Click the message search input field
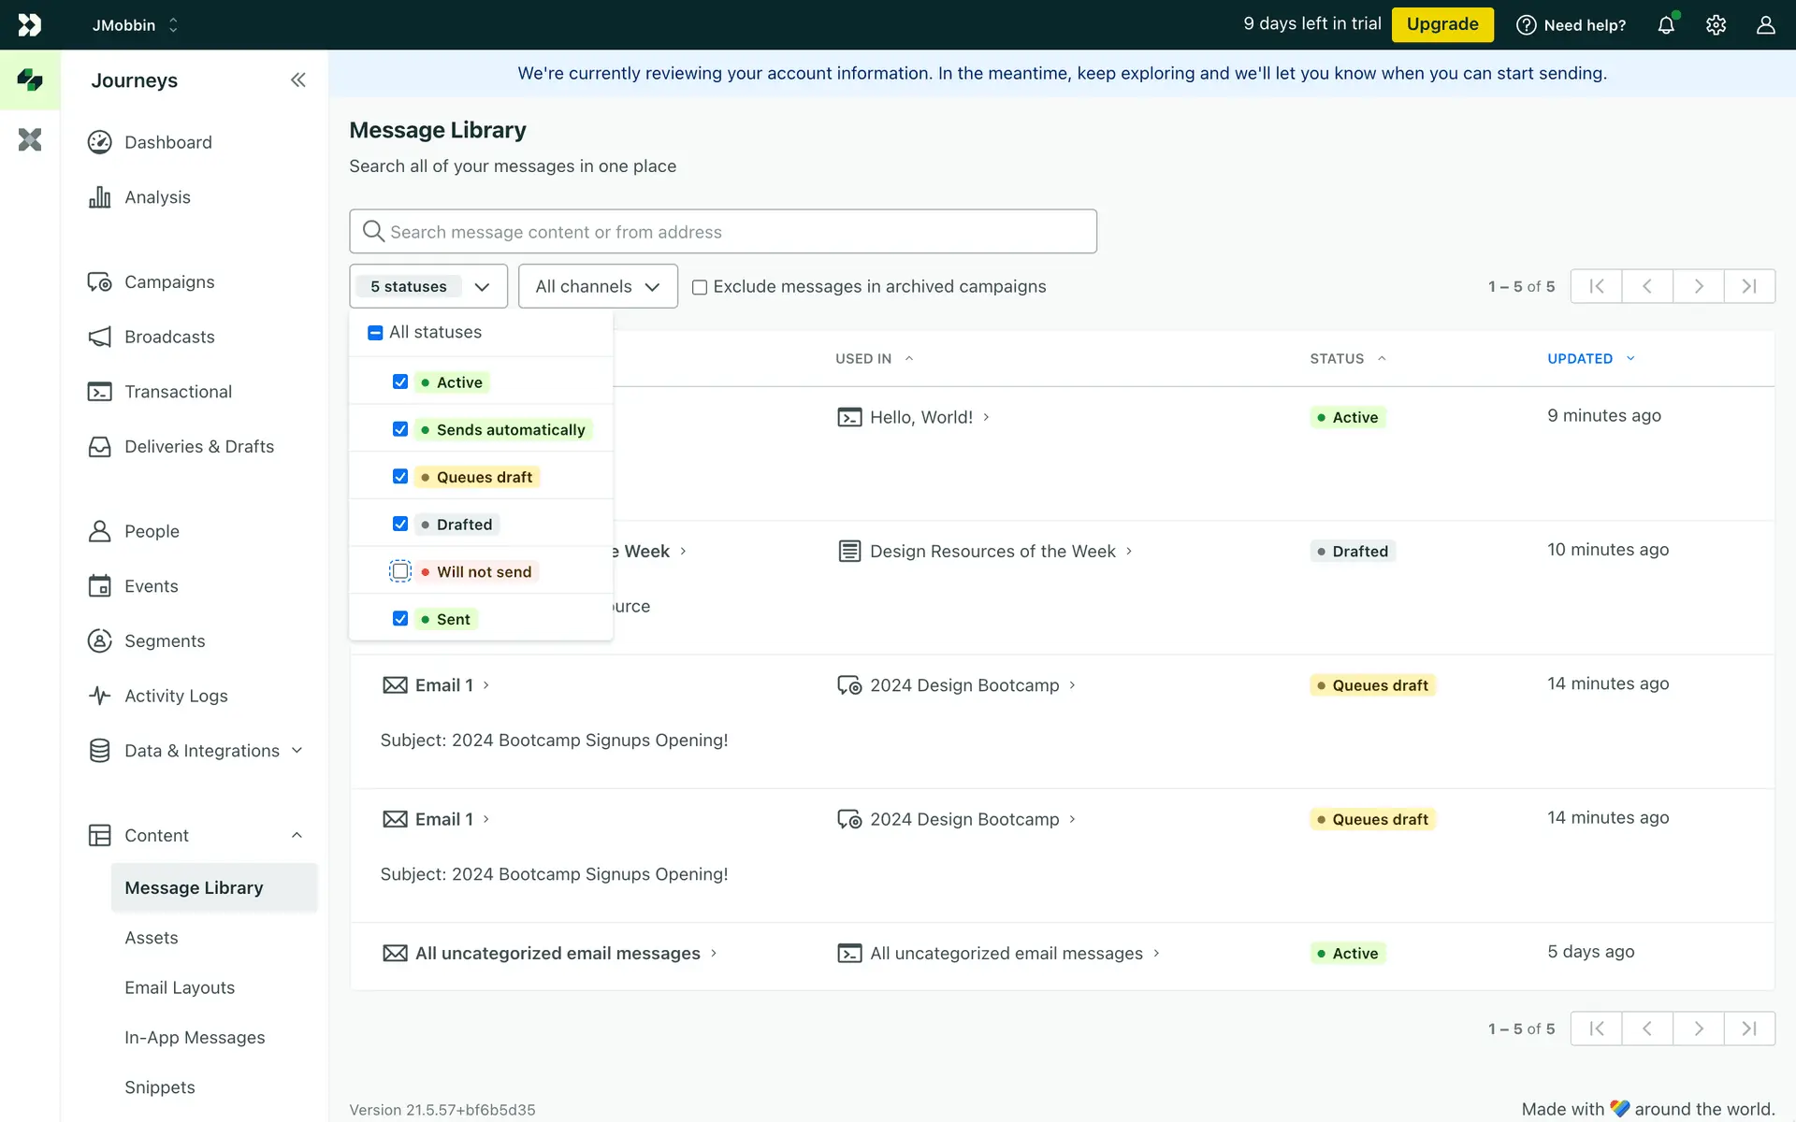The image size is (1796, 1122). tap(723, 232)
